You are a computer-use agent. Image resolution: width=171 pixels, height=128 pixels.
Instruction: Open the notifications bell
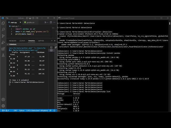tap(54, 111)
